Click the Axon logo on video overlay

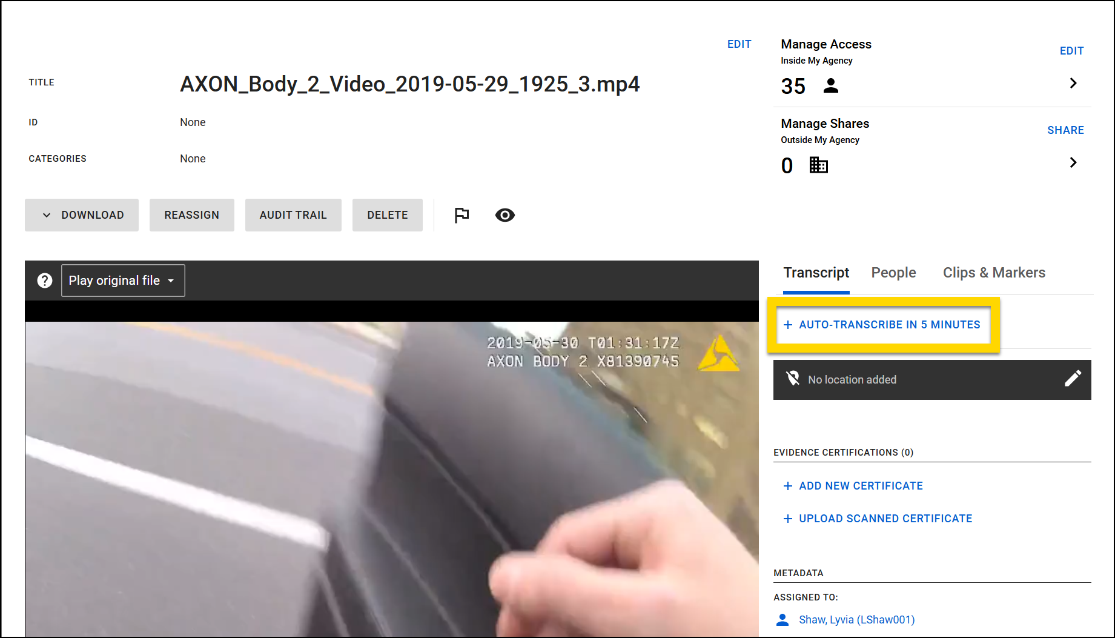718,353
